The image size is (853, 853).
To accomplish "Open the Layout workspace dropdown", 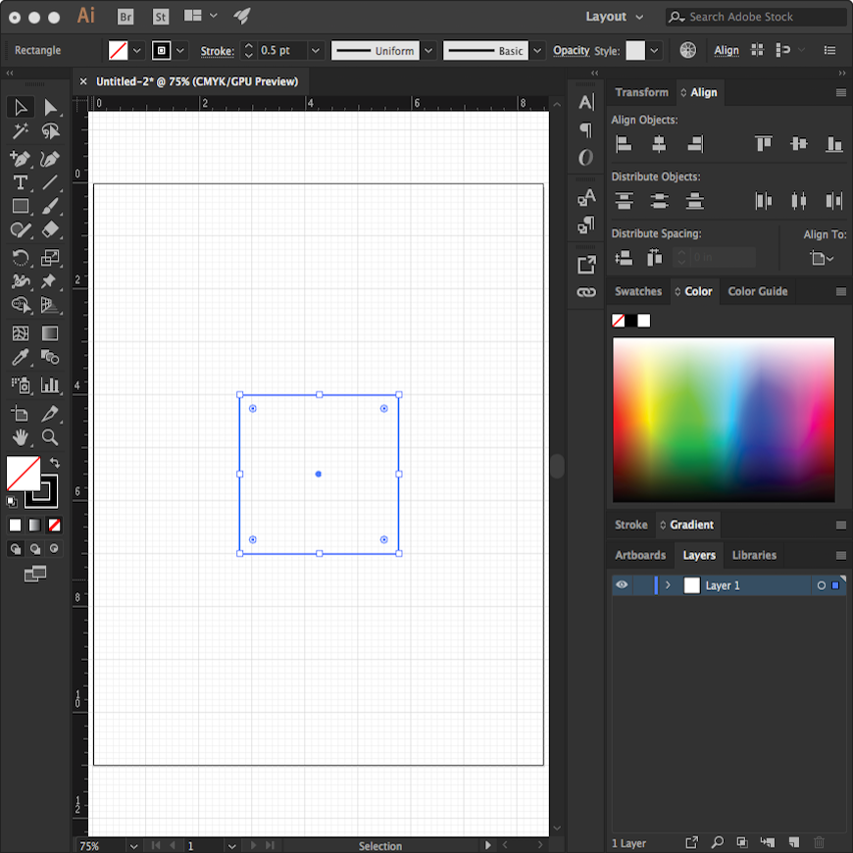I will [615, 17].
